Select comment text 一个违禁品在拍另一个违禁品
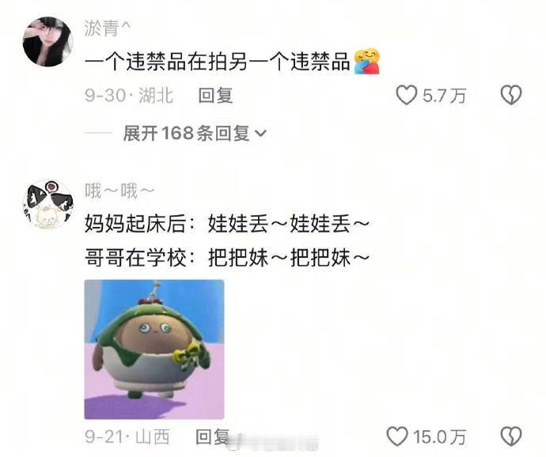This screenshot has width=546, height=457. 218,62
